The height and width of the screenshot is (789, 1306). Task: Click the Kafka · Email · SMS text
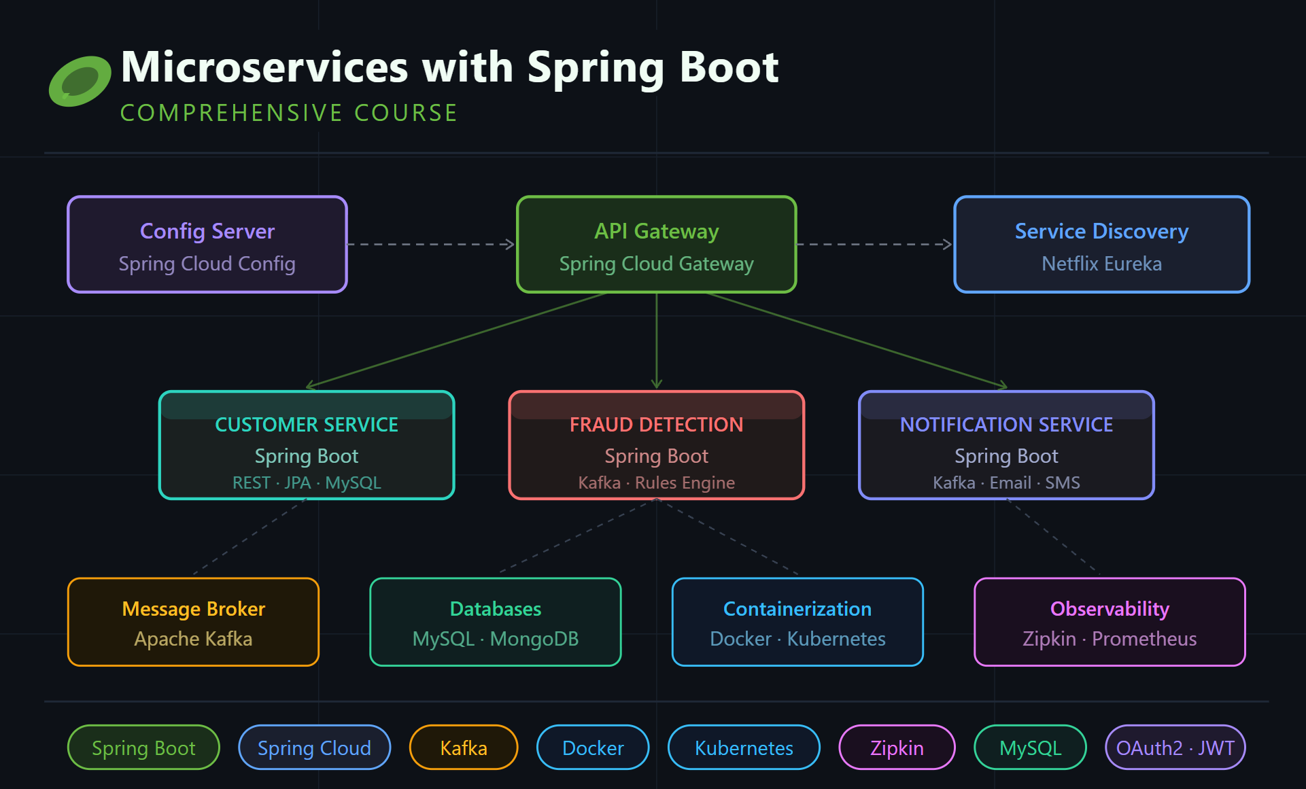coord(1007,483)
